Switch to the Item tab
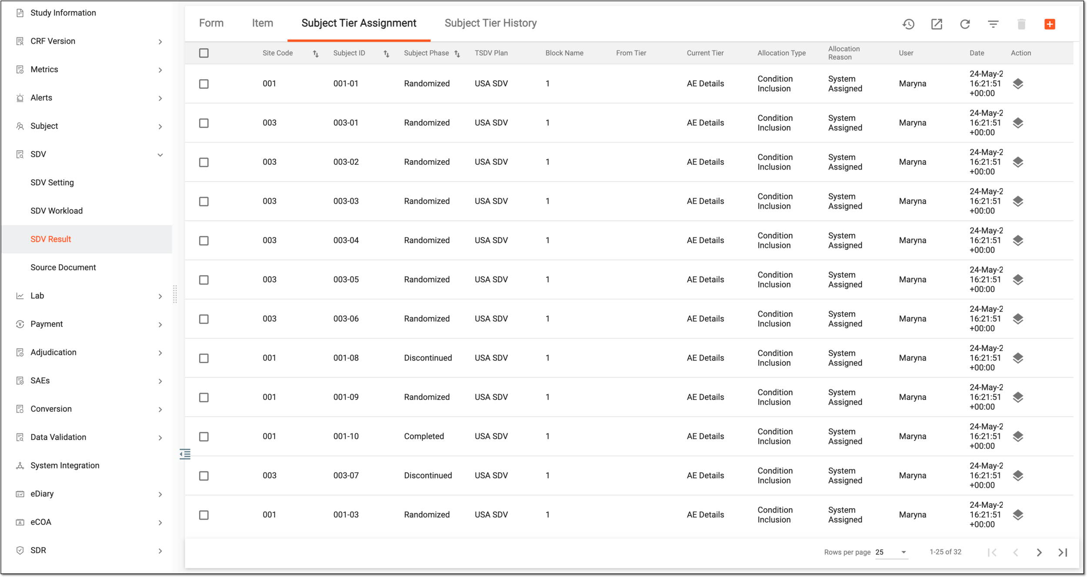 263,23
